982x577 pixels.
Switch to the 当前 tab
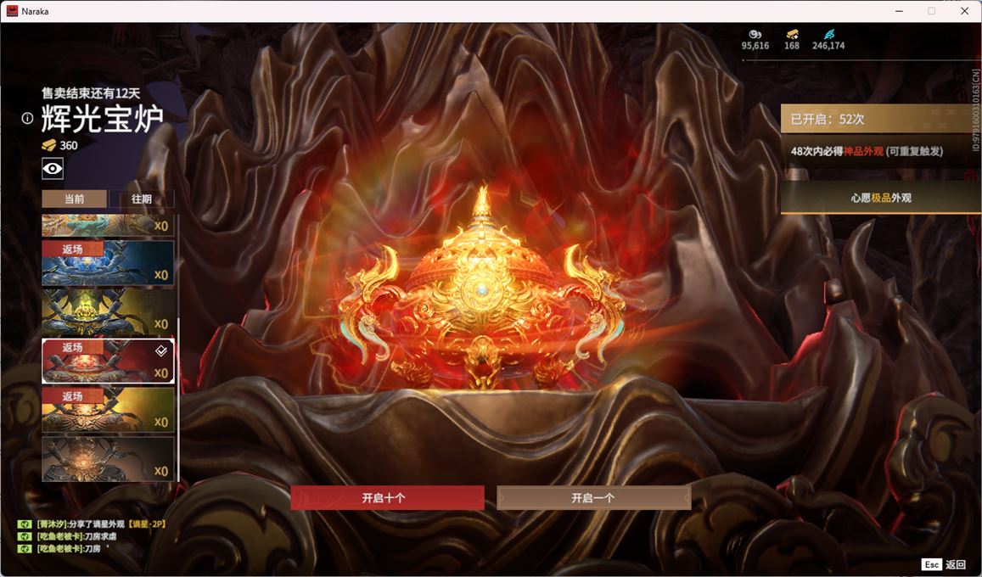click(x=75, y=199)
